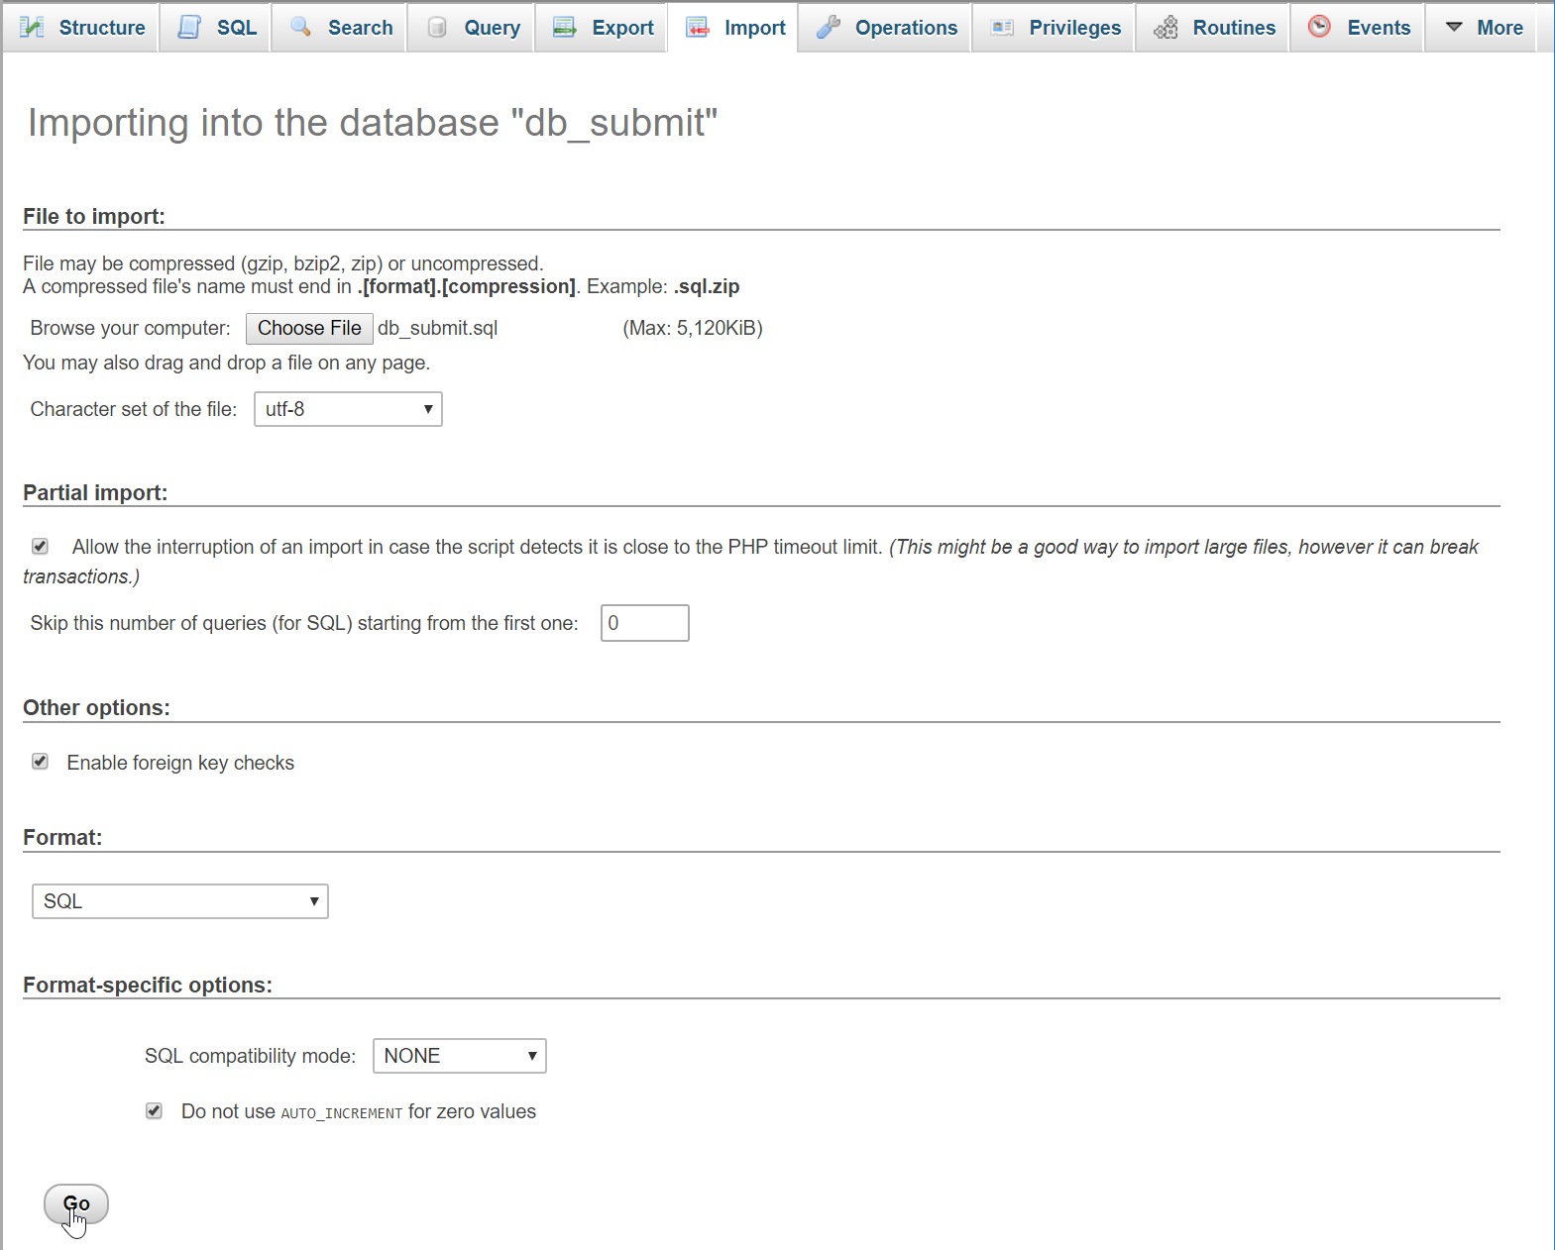
Task: Click the Operations wrench icon
Action: pos(828,28)
